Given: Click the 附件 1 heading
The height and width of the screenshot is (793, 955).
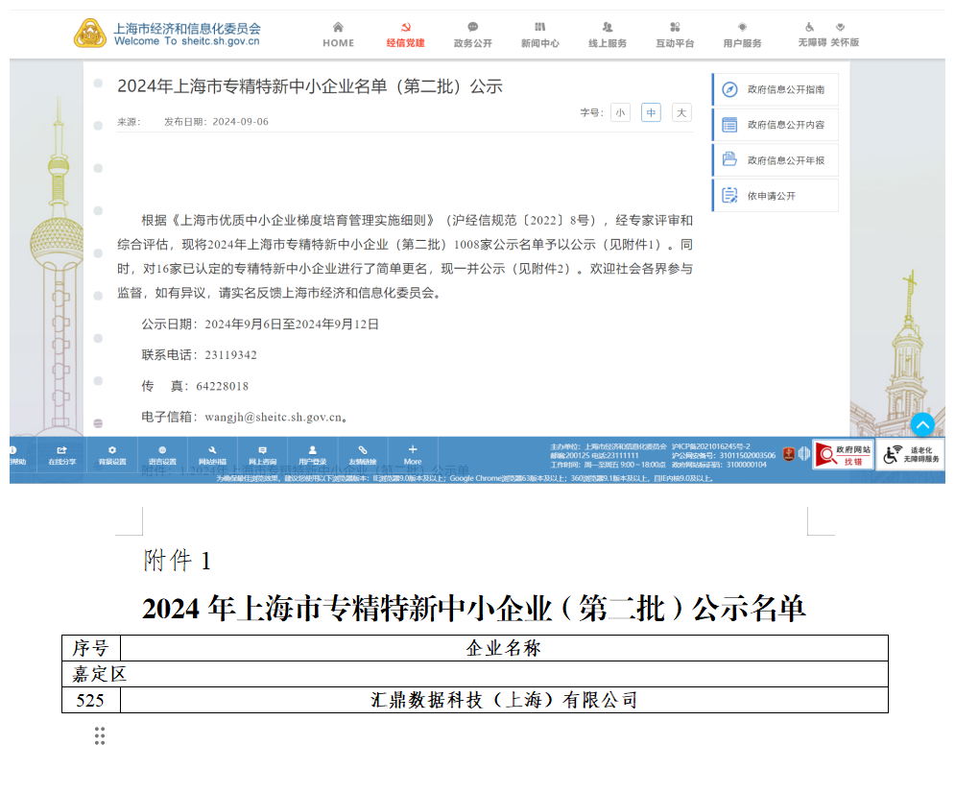Looking at the screenshot, I should (x=178, y=561).
